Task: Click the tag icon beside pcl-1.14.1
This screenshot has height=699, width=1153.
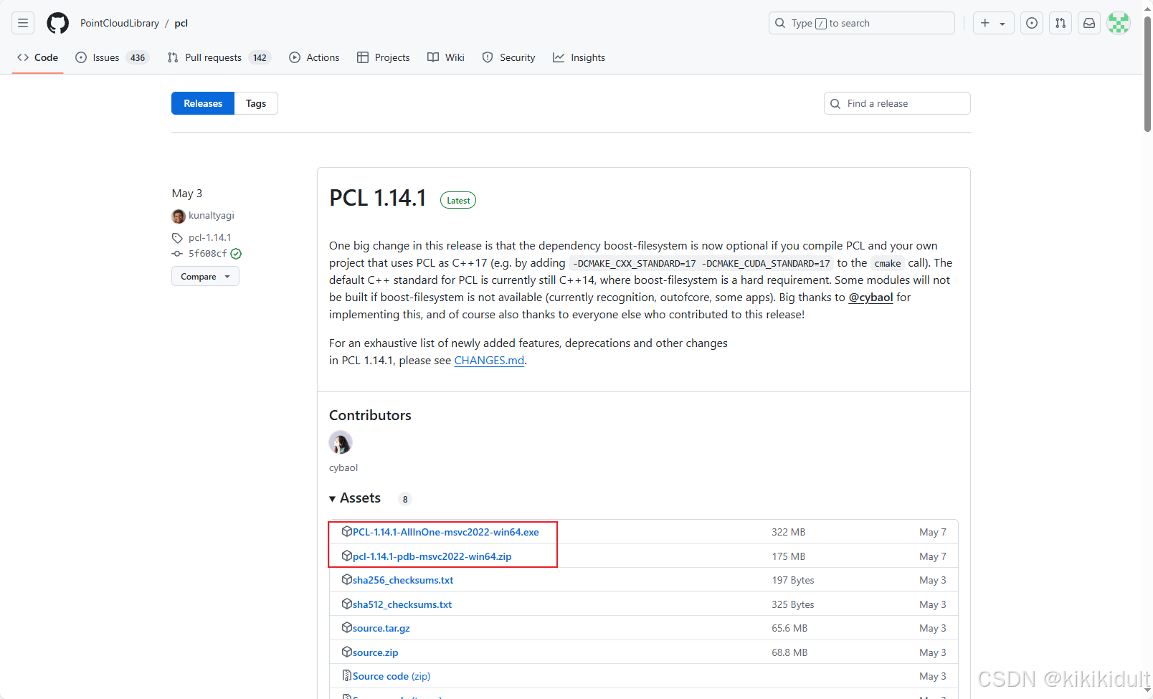Action: pos(177,238)
